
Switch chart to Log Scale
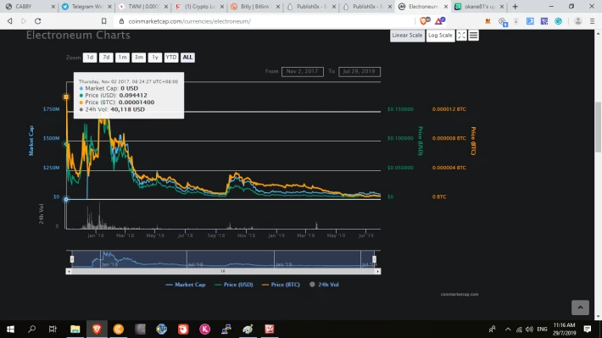(x=440, y=36)
